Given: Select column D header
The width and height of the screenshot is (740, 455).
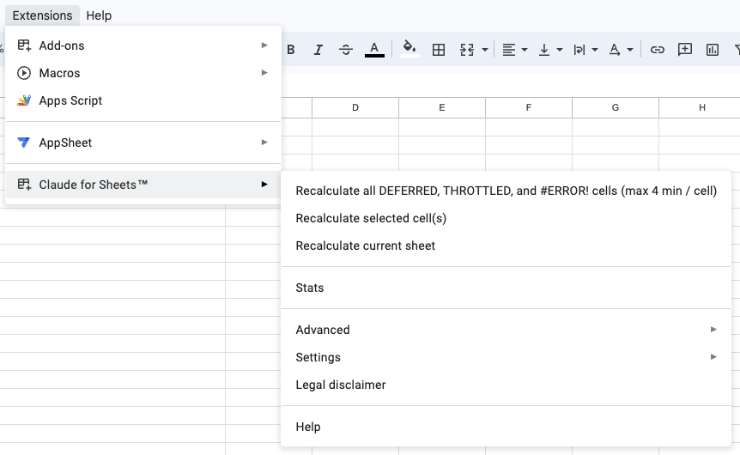Looking at the screenshot, I should point(355,107).
